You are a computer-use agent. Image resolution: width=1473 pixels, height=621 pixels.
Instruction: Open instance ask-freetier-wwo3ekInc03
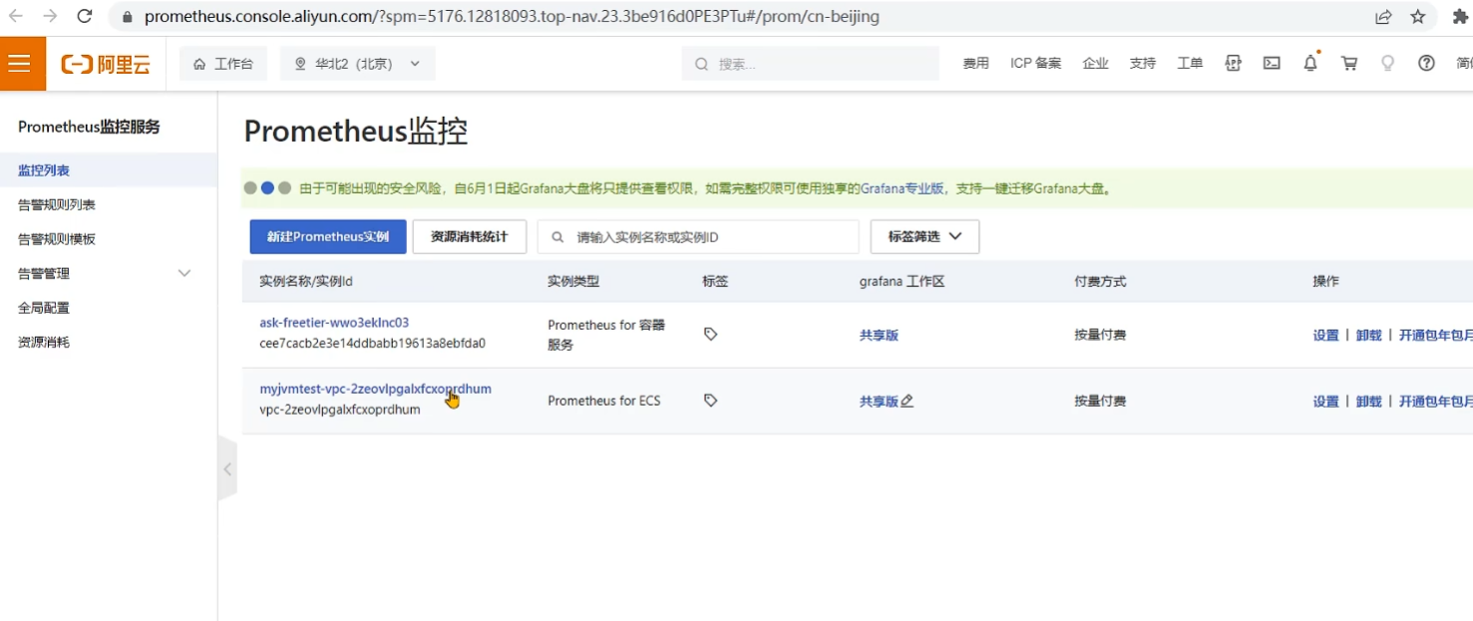[x=334, y=323]
